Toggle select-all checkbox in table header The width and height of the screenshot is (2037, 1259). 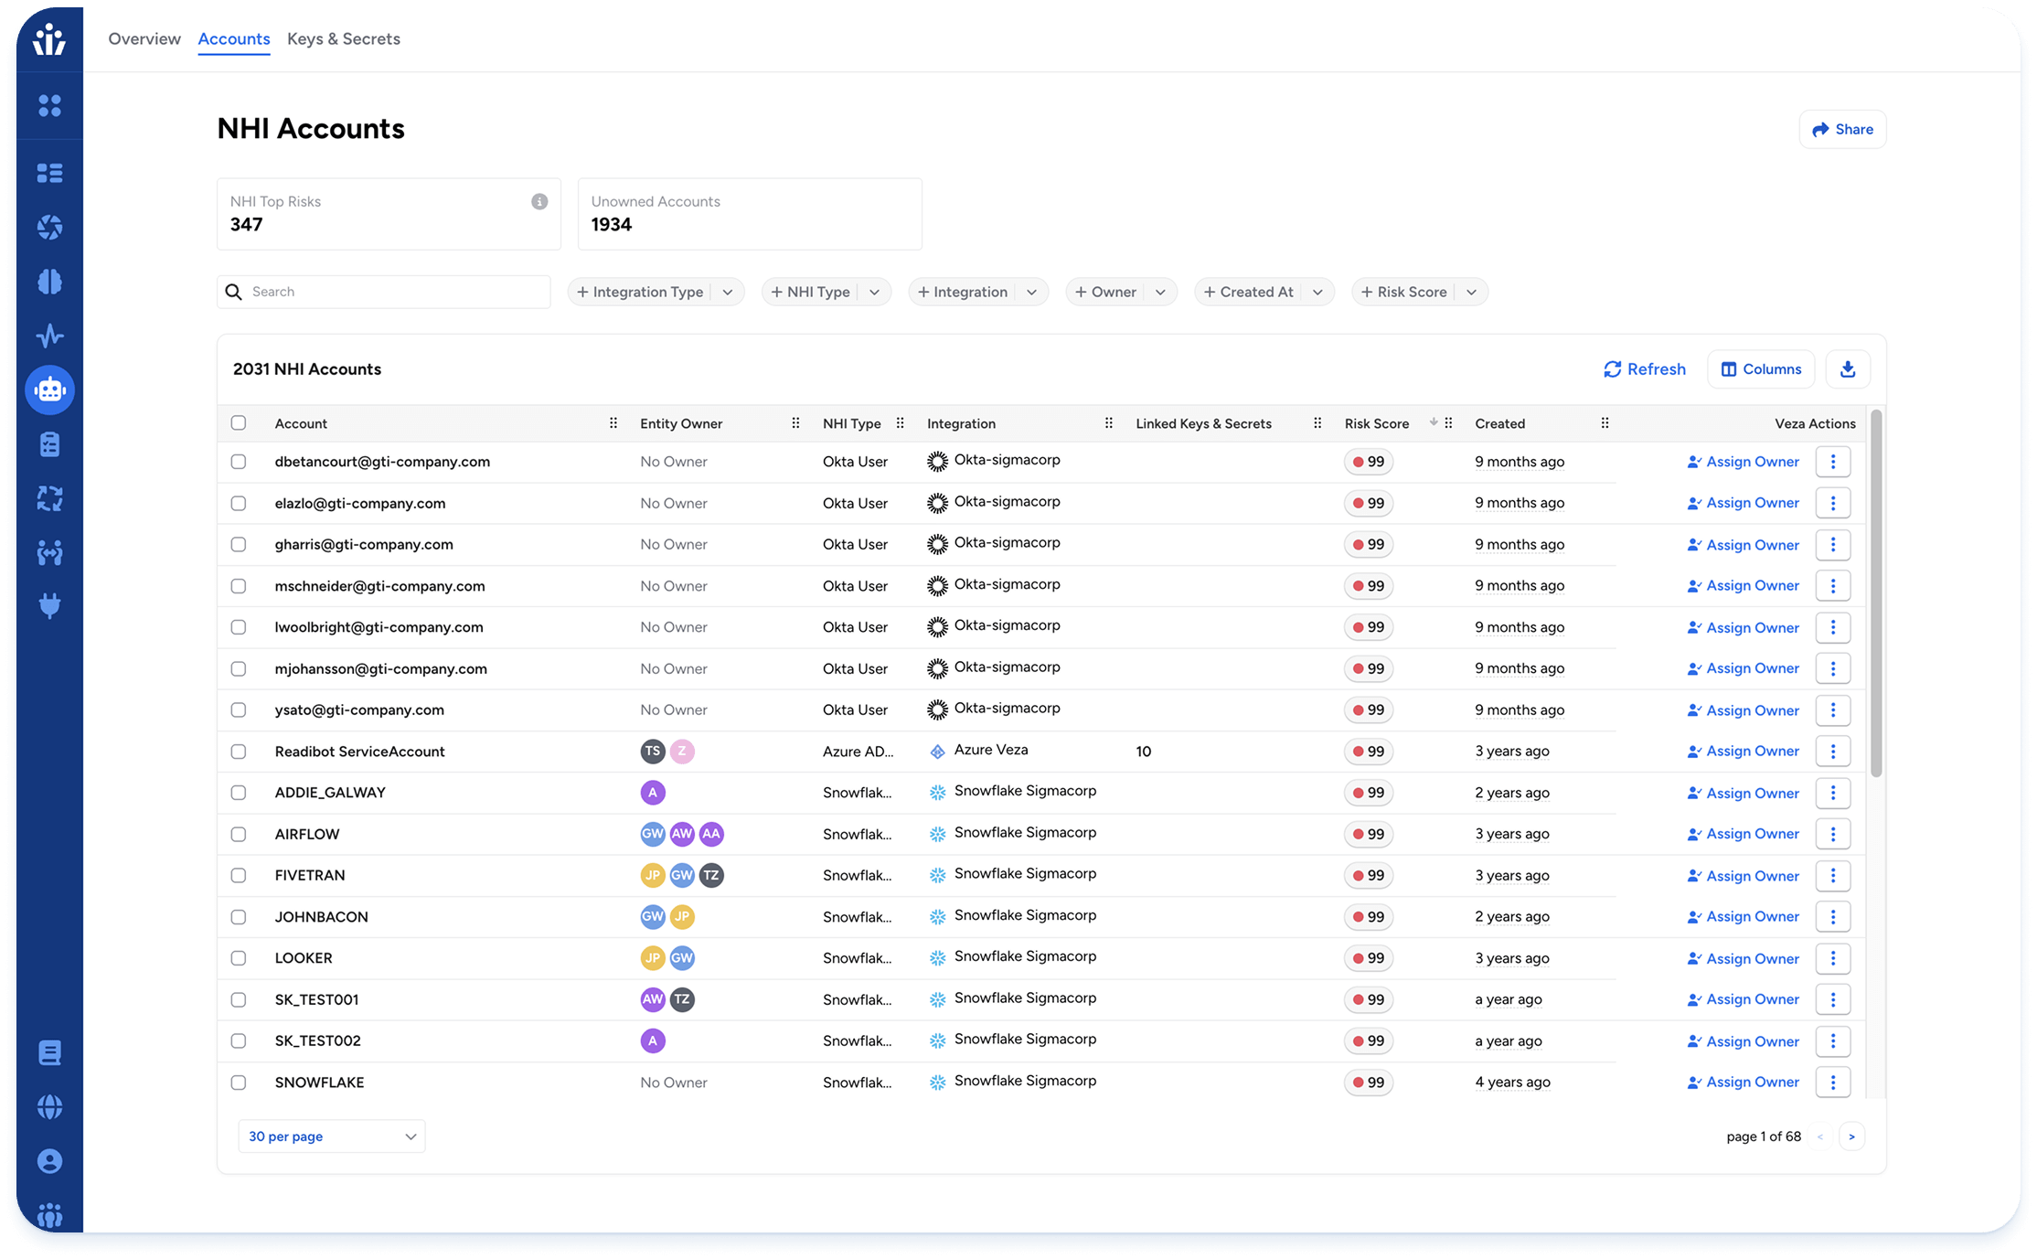coord(239,423)
